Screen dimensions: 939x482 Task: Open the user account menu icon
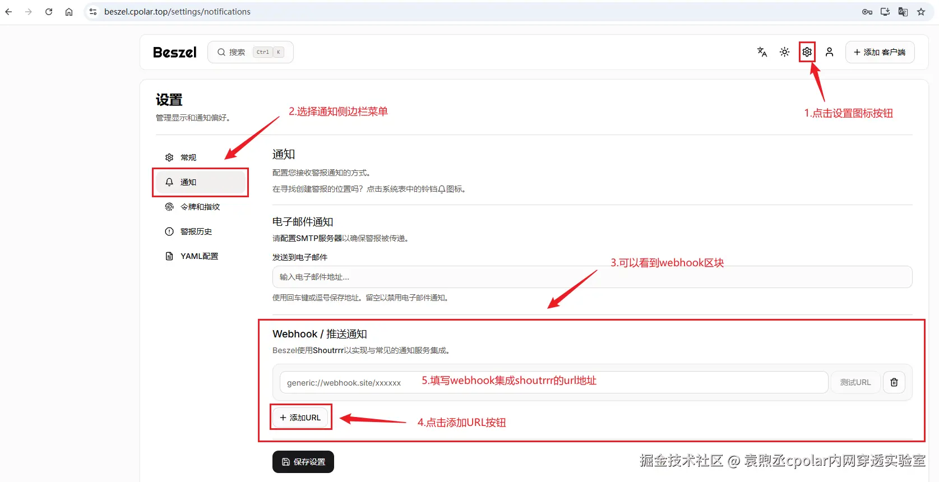pos(829,52)
